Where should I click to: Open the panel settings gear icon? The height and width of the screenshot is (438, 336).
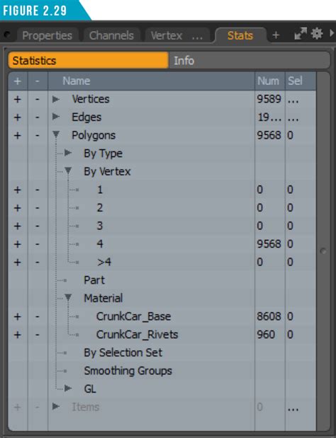(x=316, y=34)
